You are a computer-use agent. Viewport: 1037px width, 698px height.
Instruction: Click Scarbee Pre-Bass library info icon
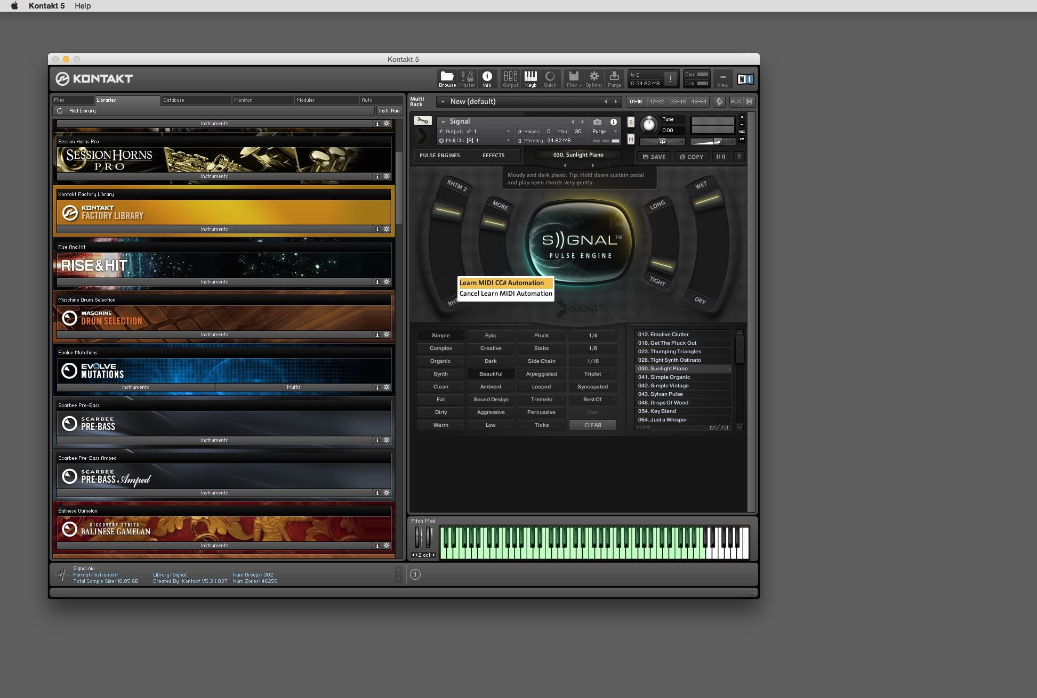(x=377, y=440)
